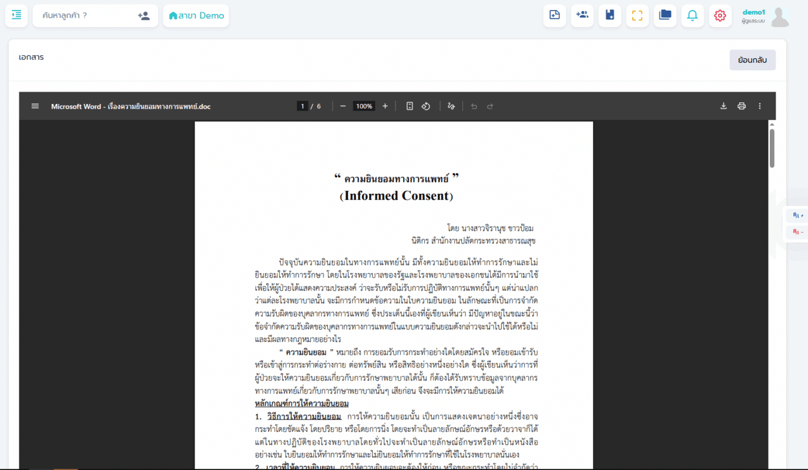808x470 pixels.
Task: Open the add bookmark record icon
Action: point(610,15)
